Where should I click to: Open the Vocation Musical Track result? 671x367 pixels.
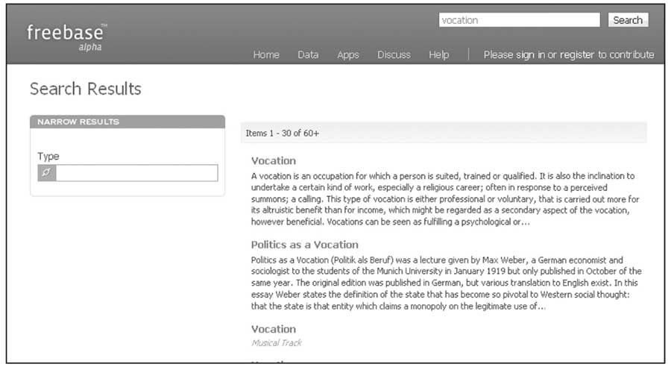point(274,329)
